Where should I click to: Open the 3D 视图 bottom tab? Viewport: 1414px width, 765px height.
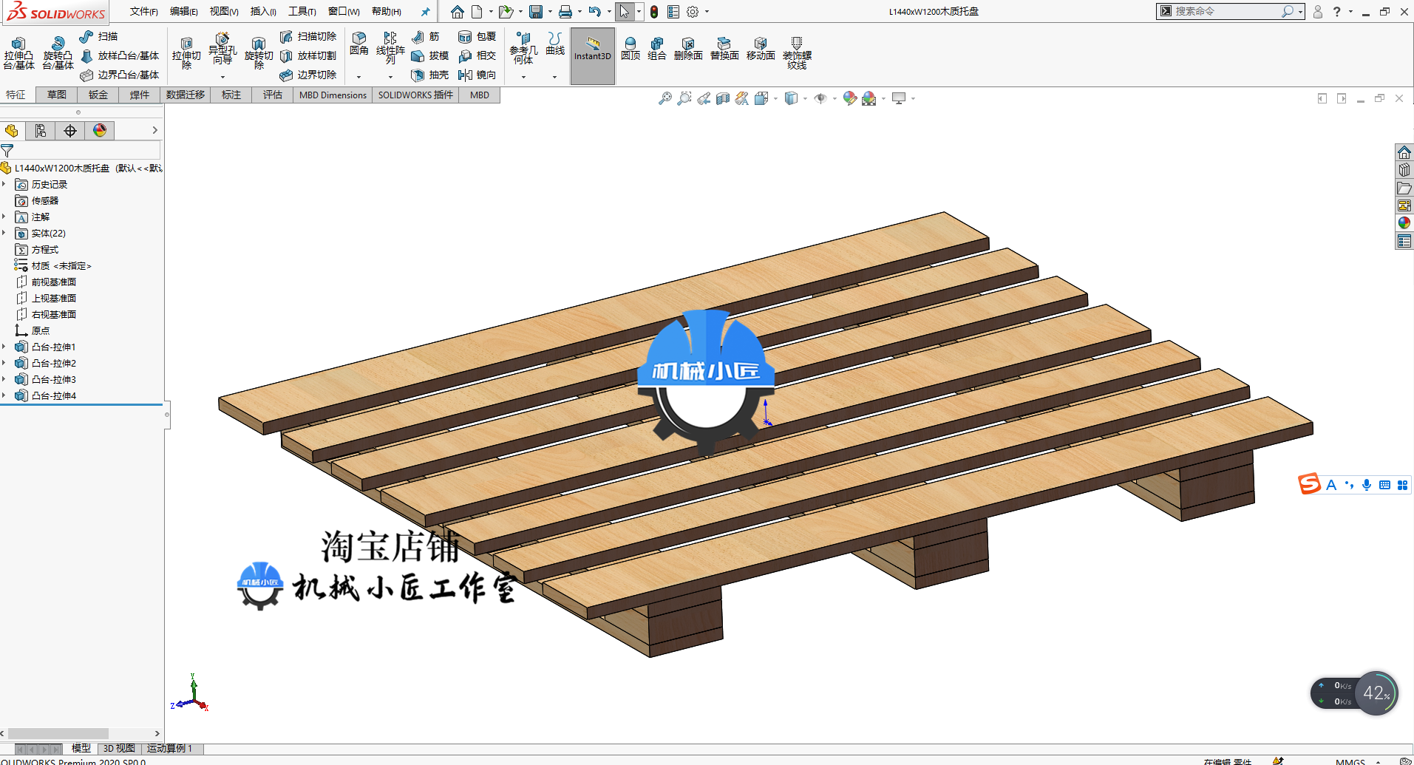click(x=119, y=749)
